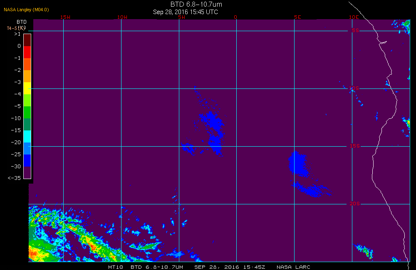The height and width of the screenshot is (270, 416).
Task: Click the 'NASA LARC' footer text
Action: 293,267
